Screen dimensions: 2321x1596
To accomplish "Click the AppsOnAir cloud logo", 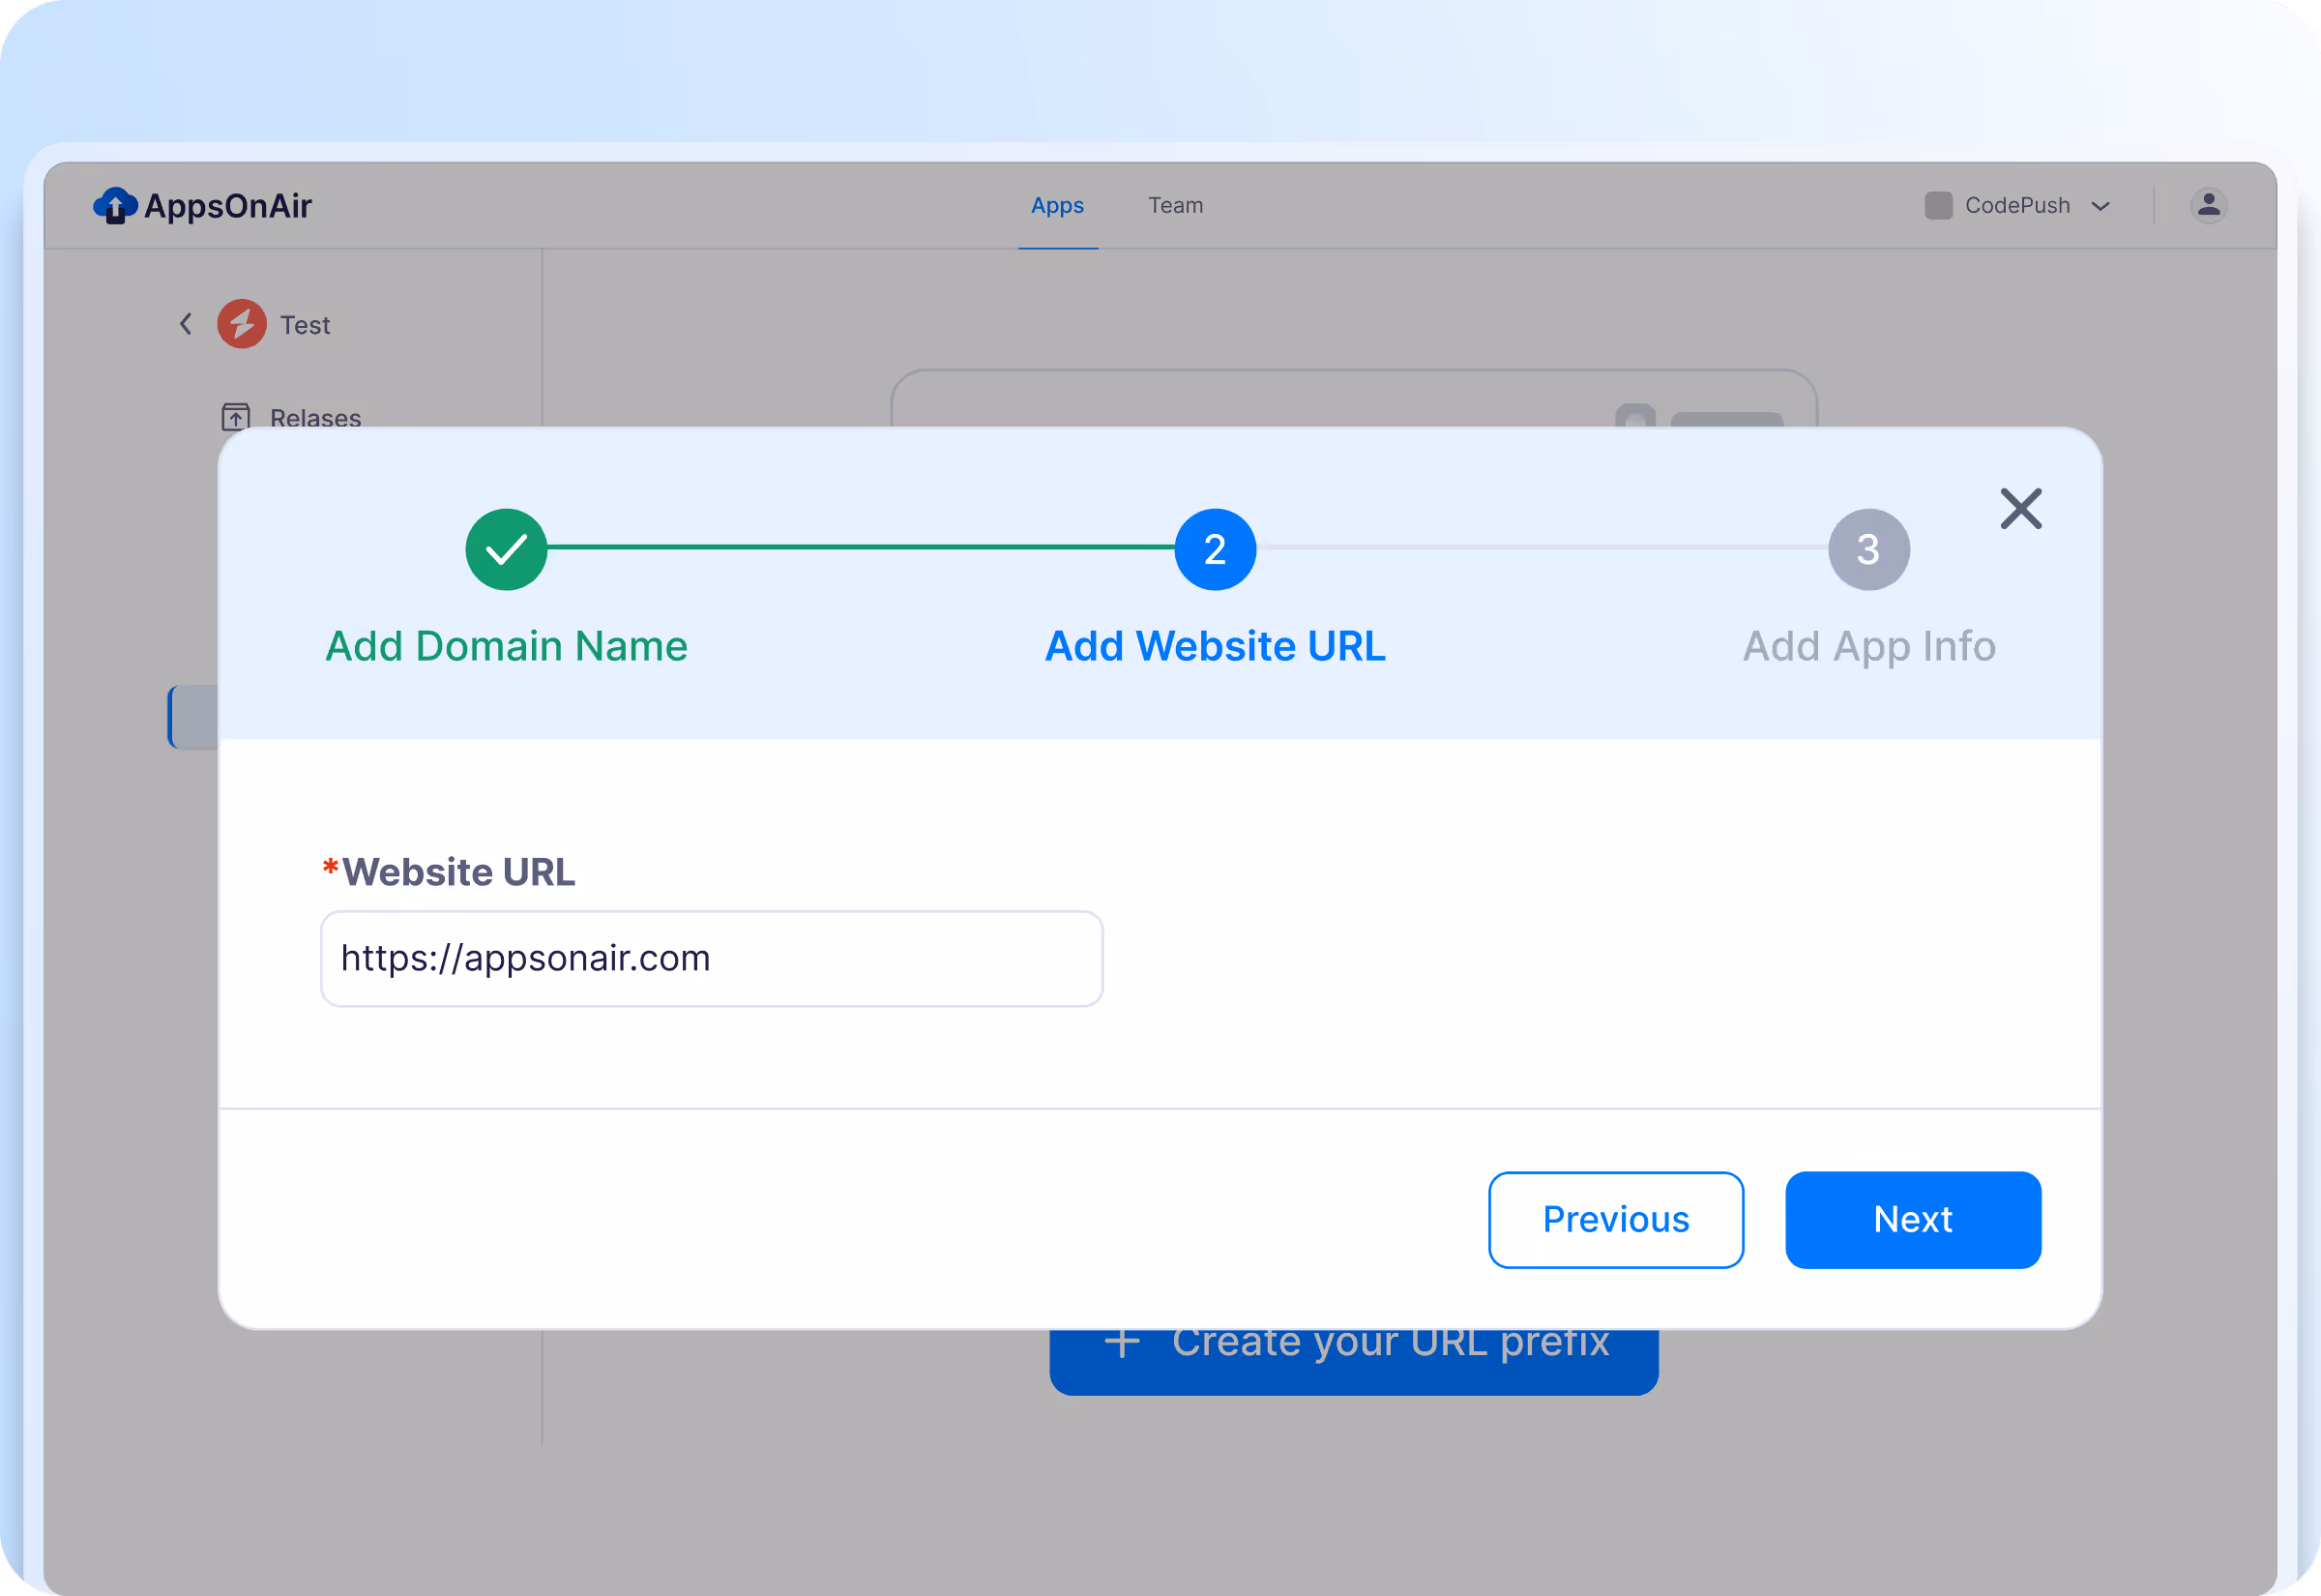I will pyautogui.click(x=115, y=205).
